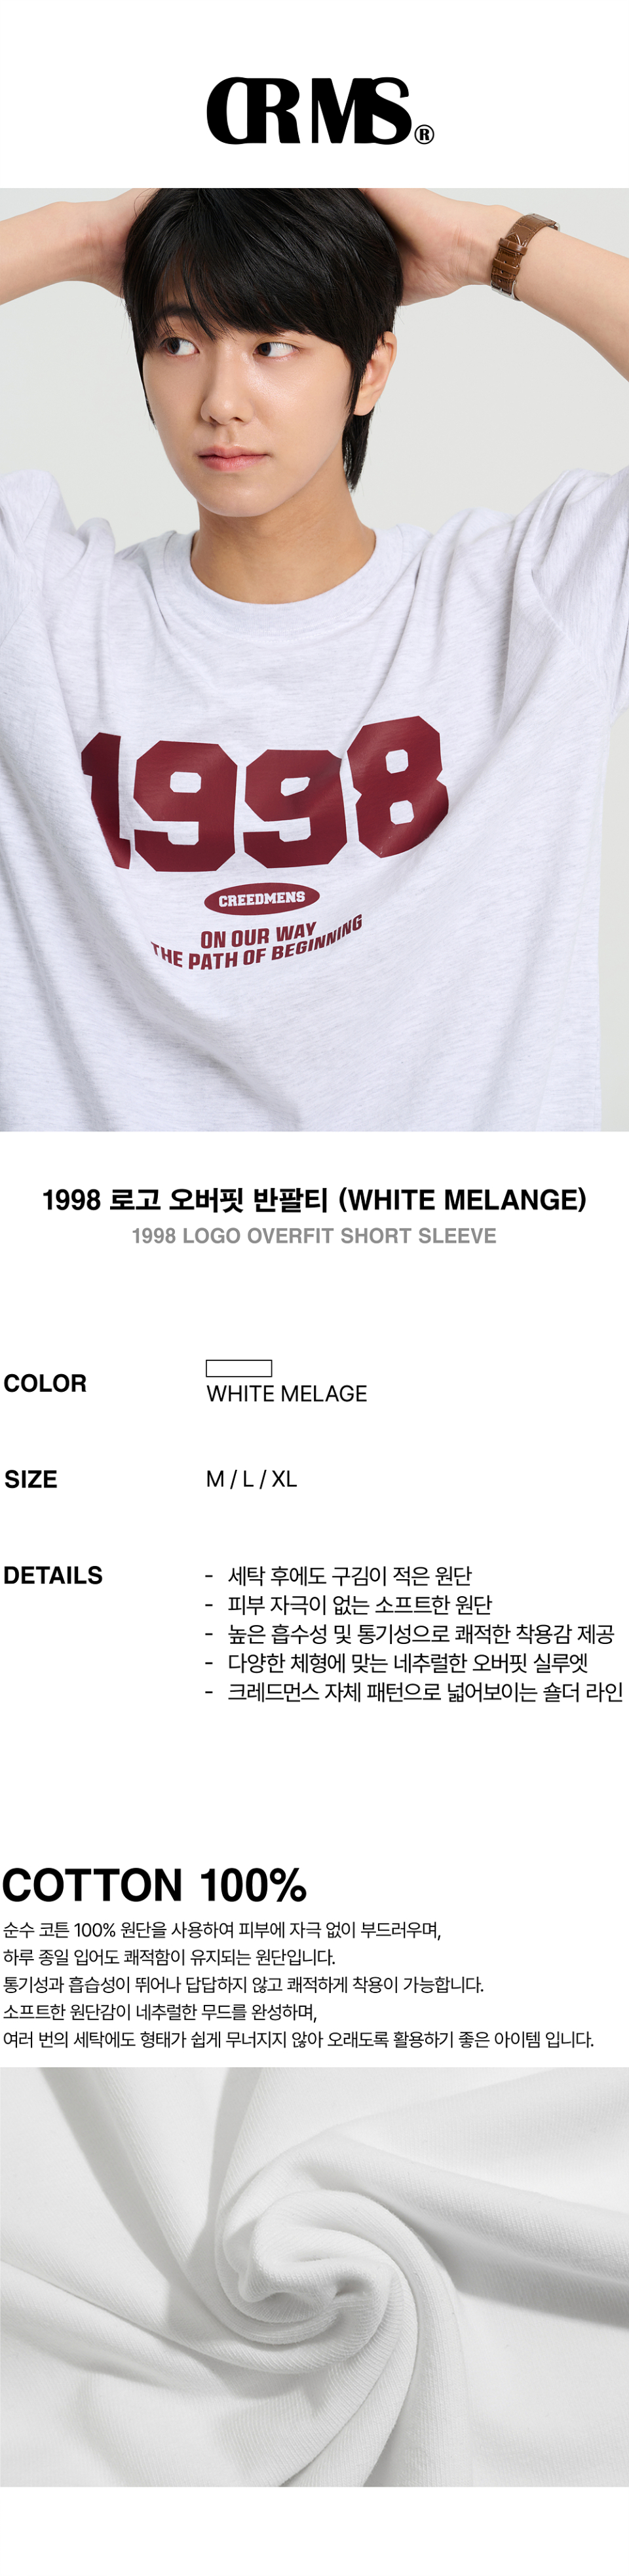Click the registered trademark symbol beside the logo
Screen dimensions: 629x2576
tap(424, 134)
